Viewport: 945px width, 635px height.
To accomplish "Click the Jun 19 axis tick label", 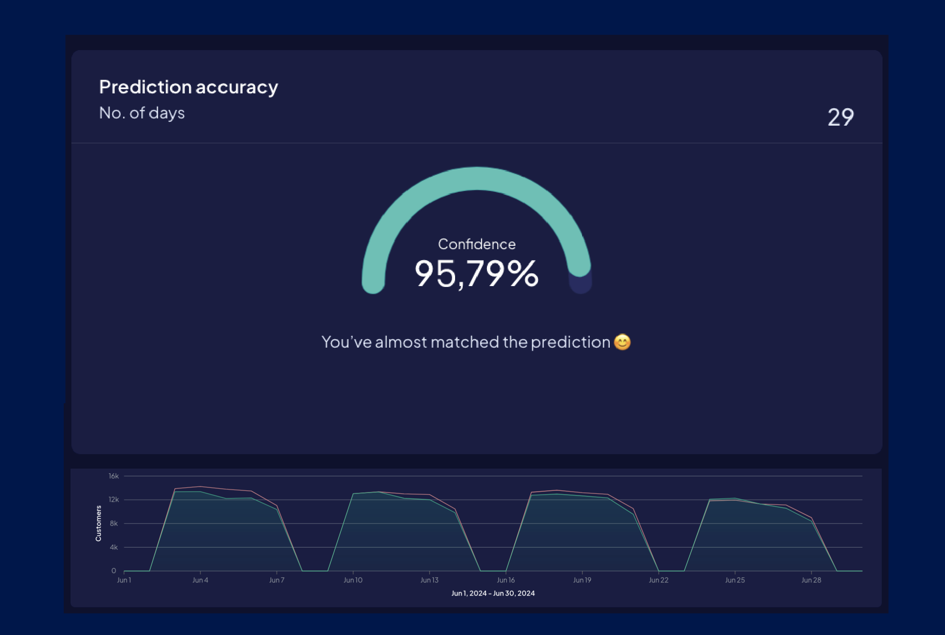I will [582, 580].
